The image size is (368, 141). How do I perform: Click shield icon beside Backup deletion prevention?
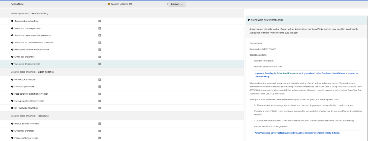12,124
